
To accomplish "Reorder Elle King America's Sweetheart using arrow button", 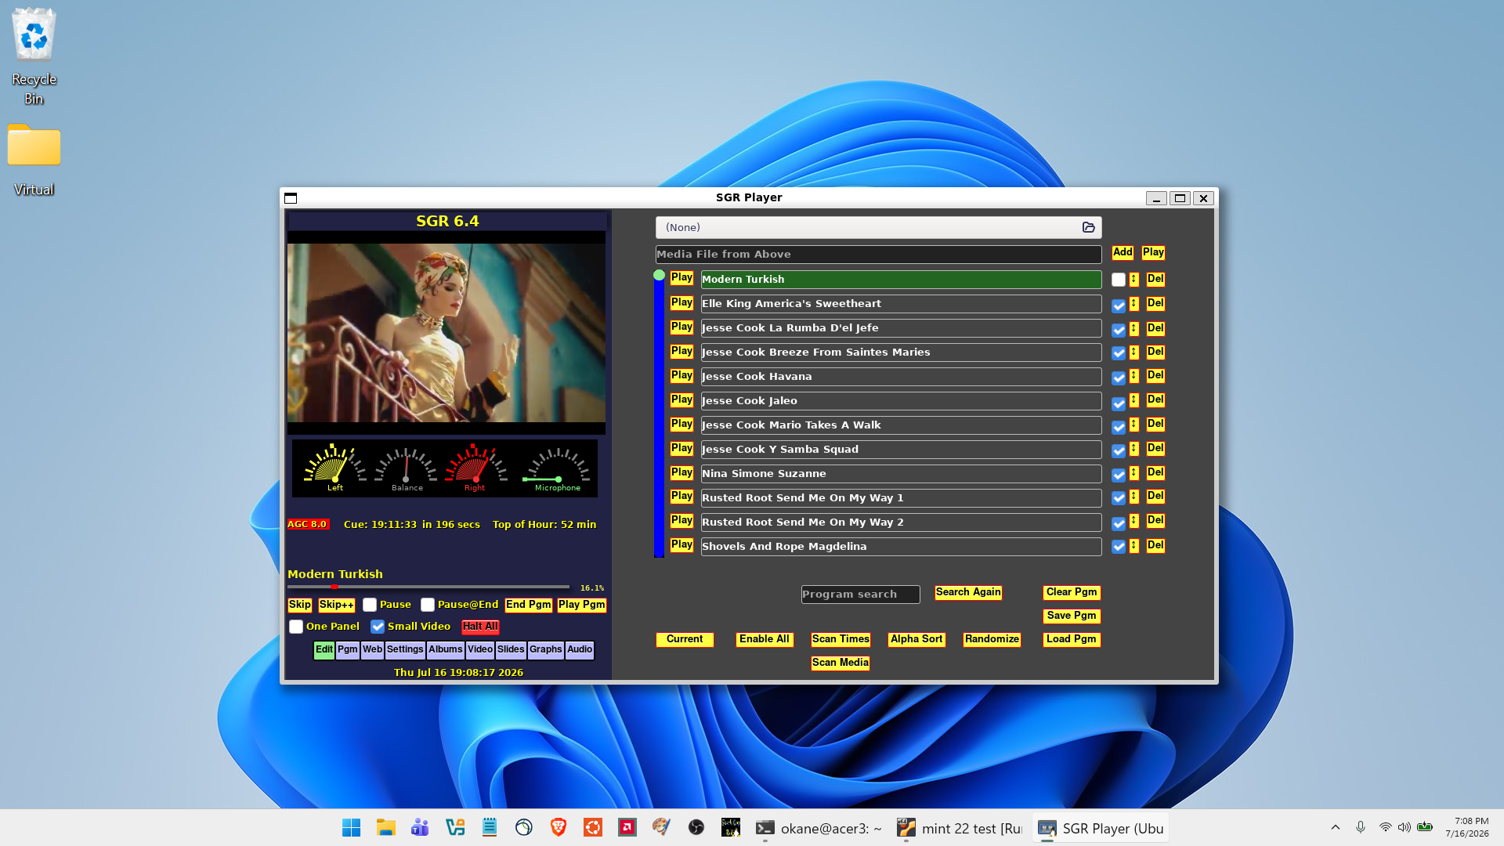I will point(1133,304).
